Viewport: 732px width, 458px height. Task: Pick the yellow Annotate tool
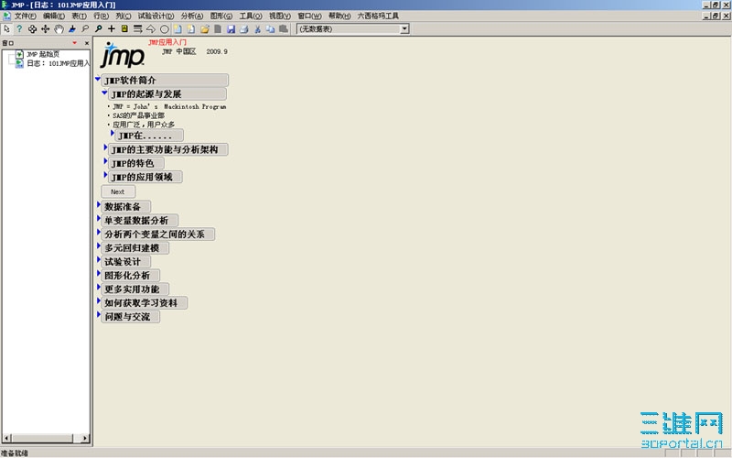pos(124,29)
